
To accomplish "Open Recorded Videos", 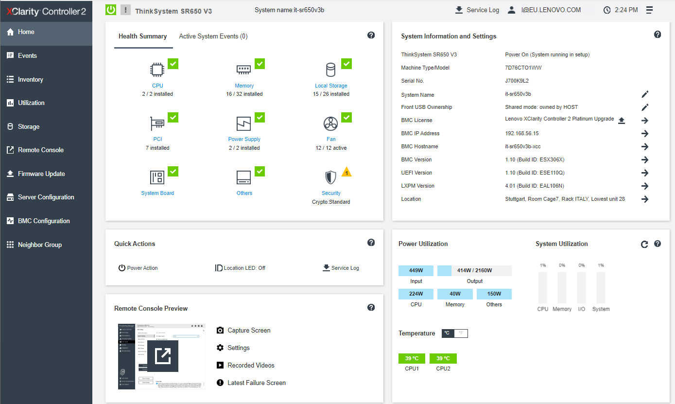I will tap(245, 365).
